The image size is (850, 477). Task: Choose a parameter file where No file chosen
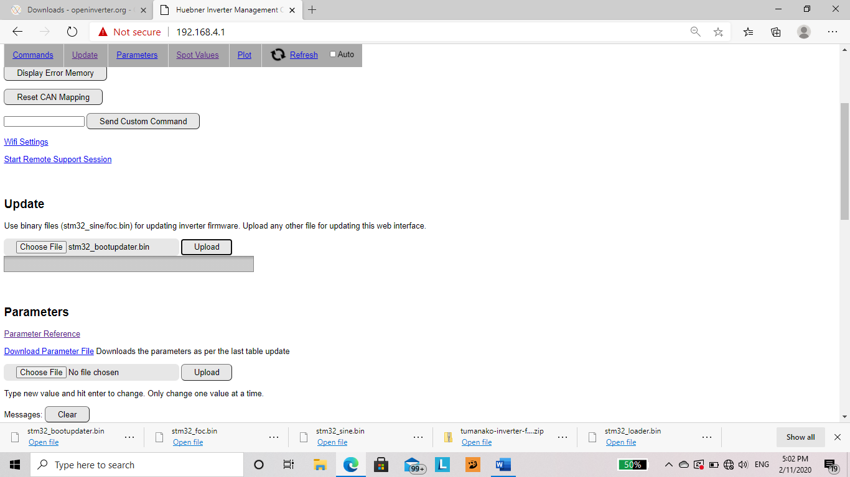(x=41, y=372)
